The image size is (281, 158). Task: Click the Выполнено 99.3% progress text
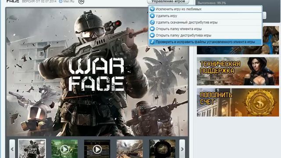click(212, 3)
